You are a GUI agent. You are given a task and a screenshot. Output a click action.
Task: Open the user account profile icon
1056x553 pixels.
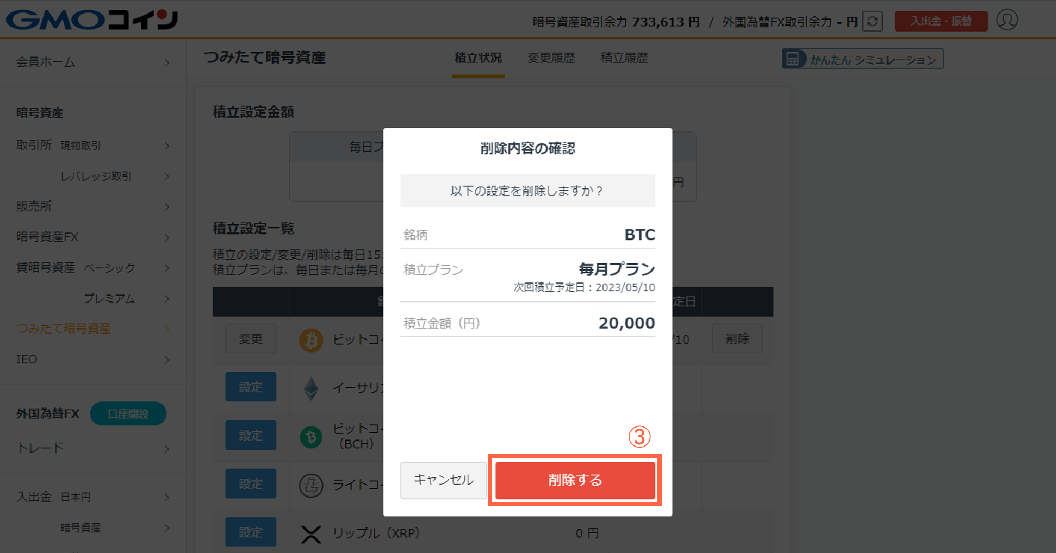pyautogui.click(x=1007, y=20)
